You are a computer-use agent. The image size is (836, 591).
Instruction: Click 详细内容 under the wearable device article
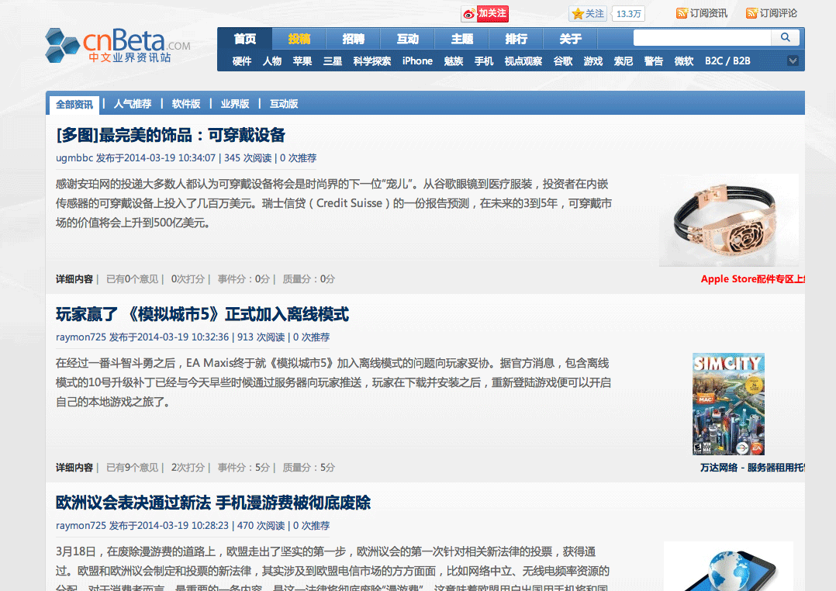coord(74,278)
